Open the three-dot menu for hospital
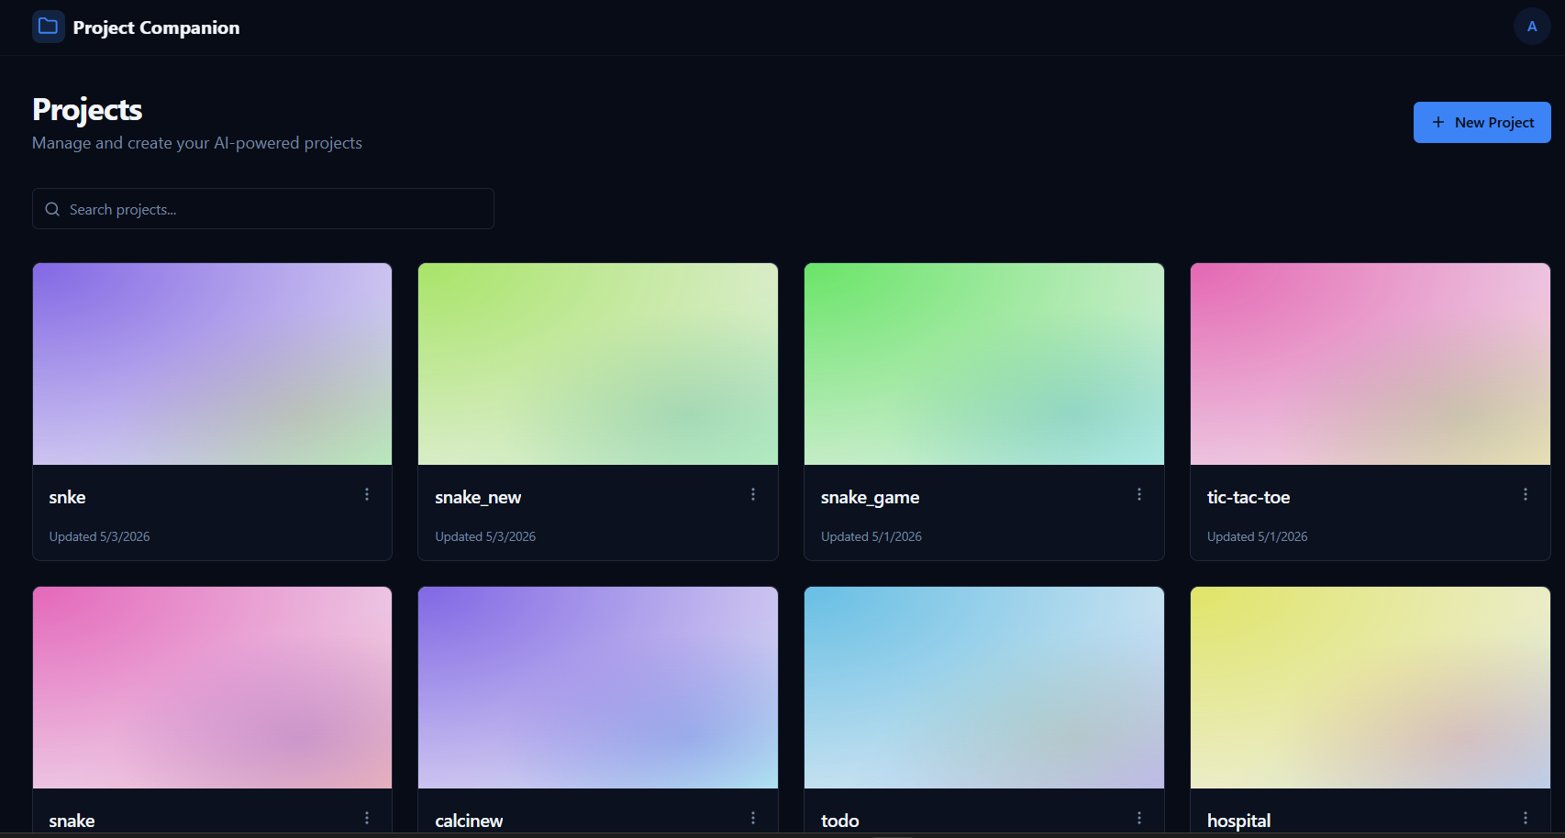Screen dimensions: 1565x838 (x=1526, y=818)
